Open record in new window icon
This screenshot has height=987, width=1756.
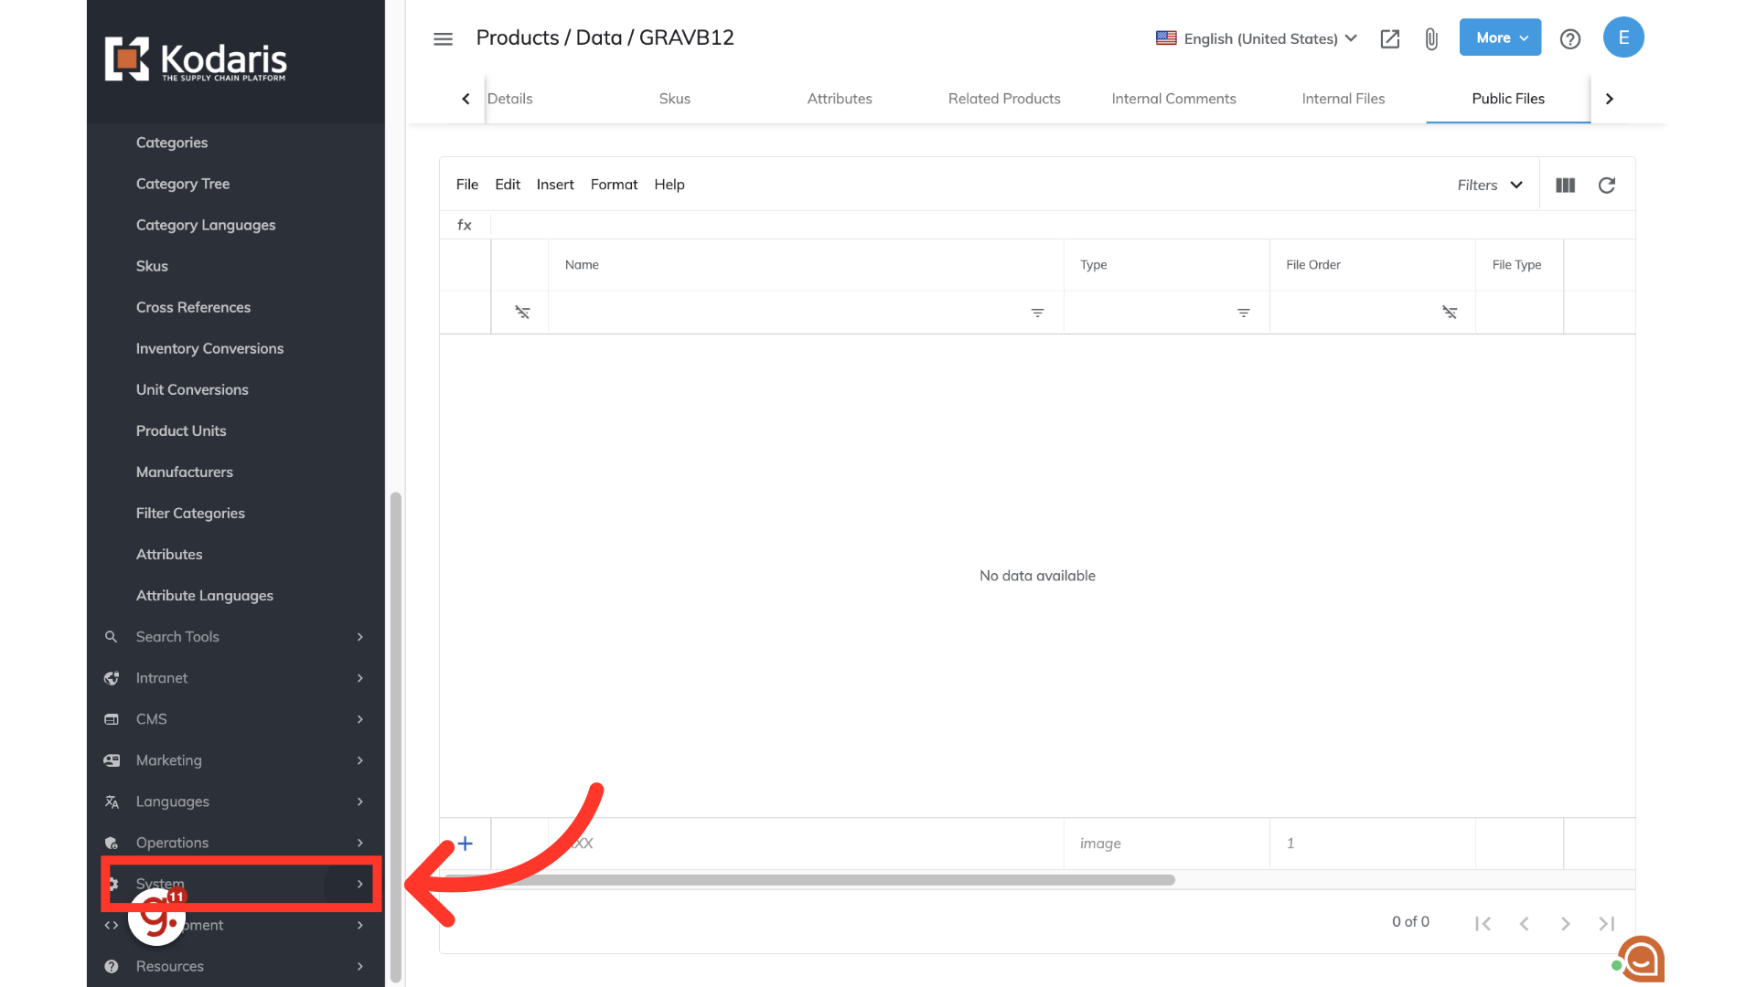pyautogui.click(x=1389, y=38)
